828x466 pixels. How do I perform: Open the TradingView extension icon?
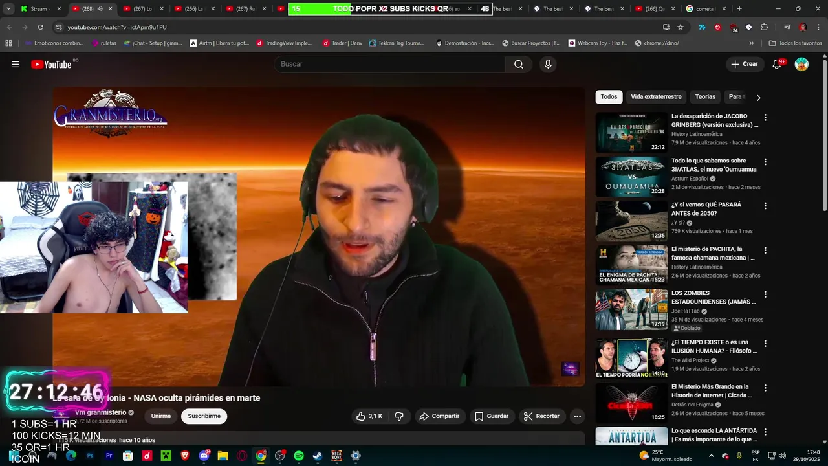[702, 27]
